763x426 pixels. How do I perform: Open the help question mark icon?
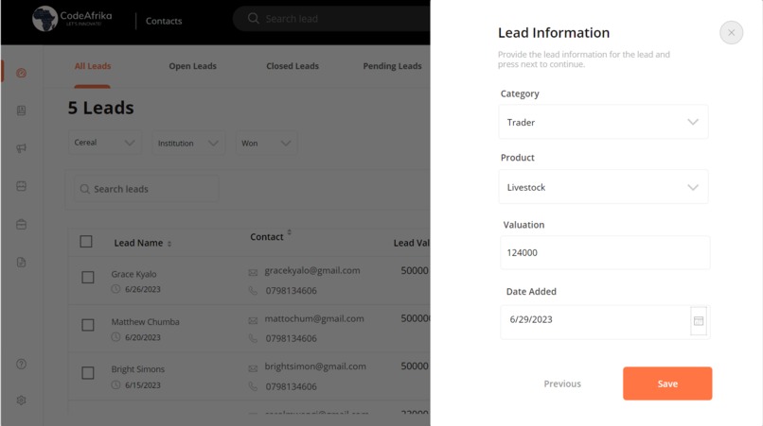pyautogui.click(x=22, y=364)
